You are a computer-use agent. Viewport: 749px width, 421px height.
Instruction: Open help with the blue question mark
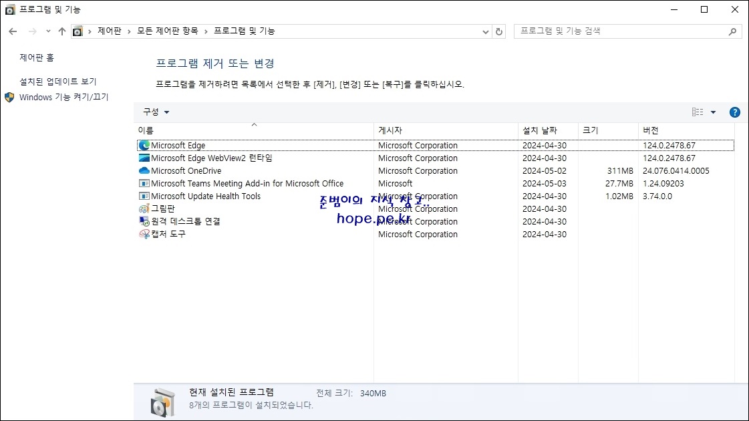coord(735,112)
